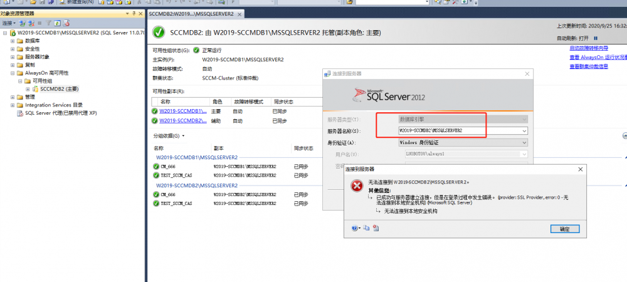The image size is (627, 282).
Task: Select SQL Server 代理(已禁用代理 XP) item
Action: pyautogui.click(x=61, y=113)
